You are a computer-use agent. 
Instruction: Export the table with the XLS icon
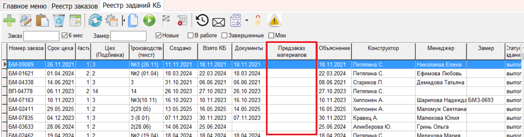pyautogui.click(x=75, y=21)
